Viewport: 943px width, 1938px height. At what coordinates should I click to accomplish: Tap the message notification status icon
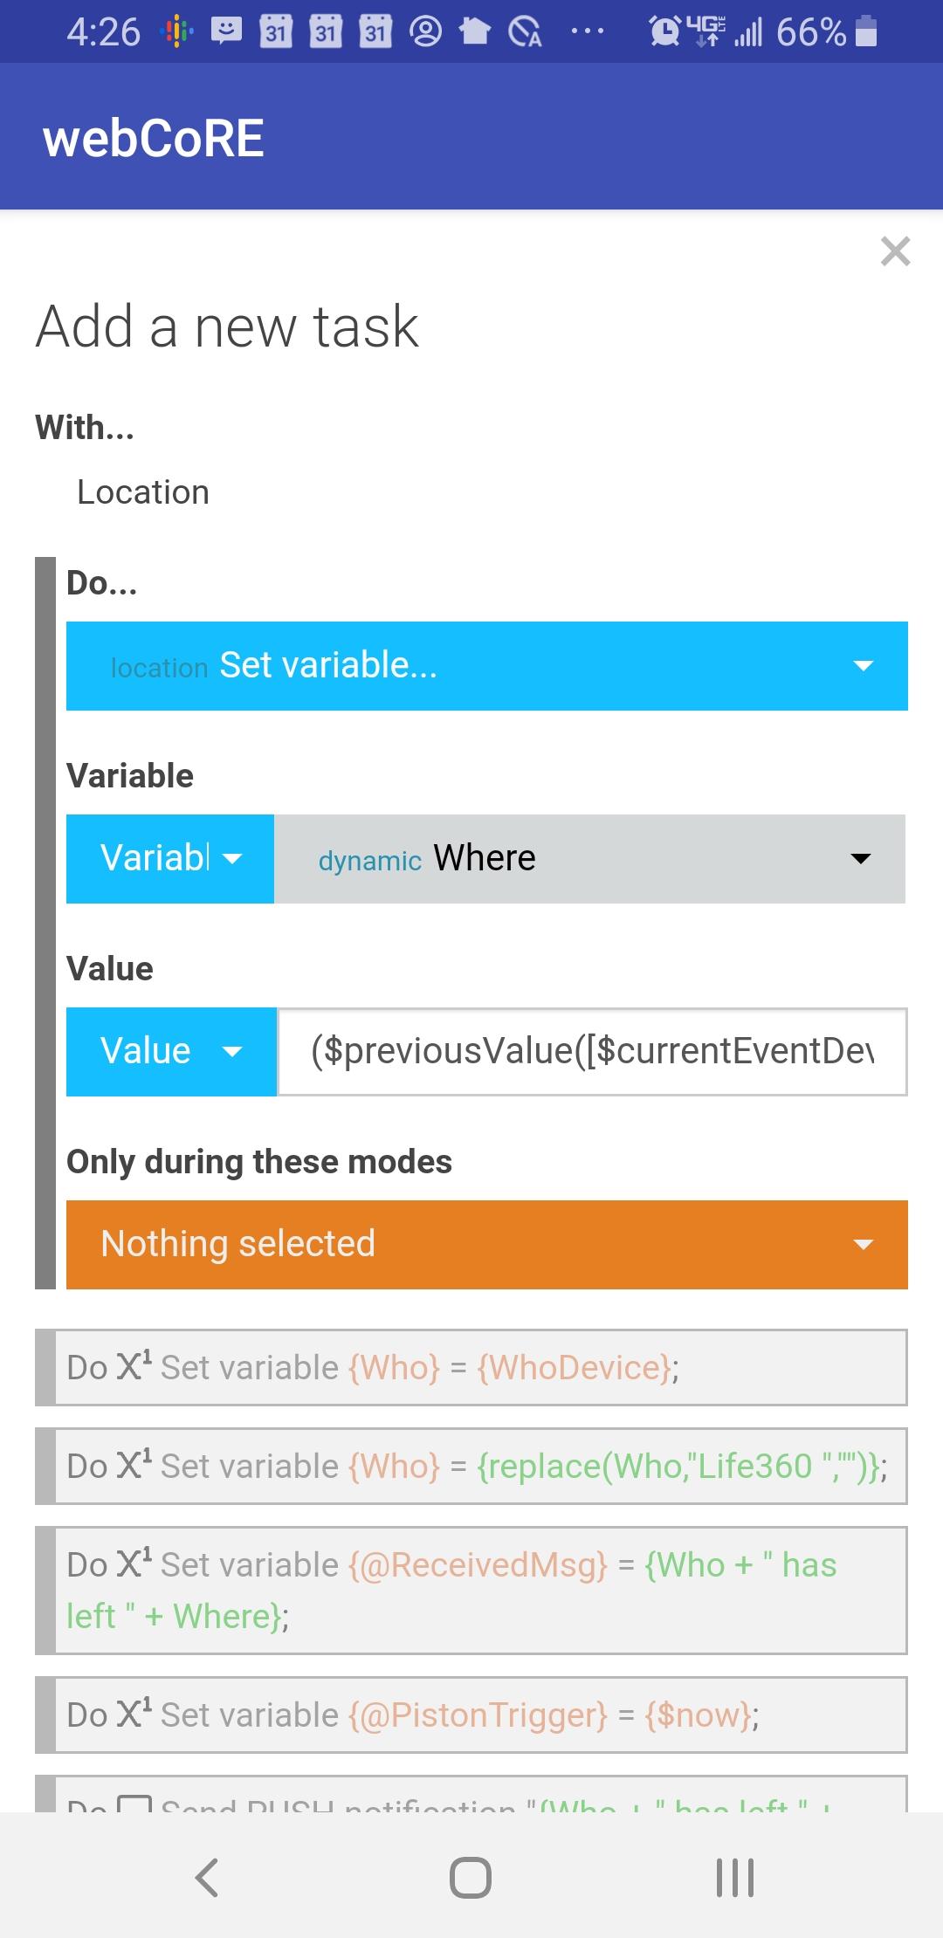point(226,31)
